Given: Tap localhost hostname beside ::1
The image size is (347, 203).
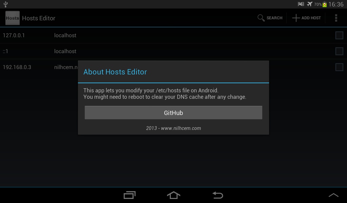Looking at the screenshot, I should coord(65,51).
